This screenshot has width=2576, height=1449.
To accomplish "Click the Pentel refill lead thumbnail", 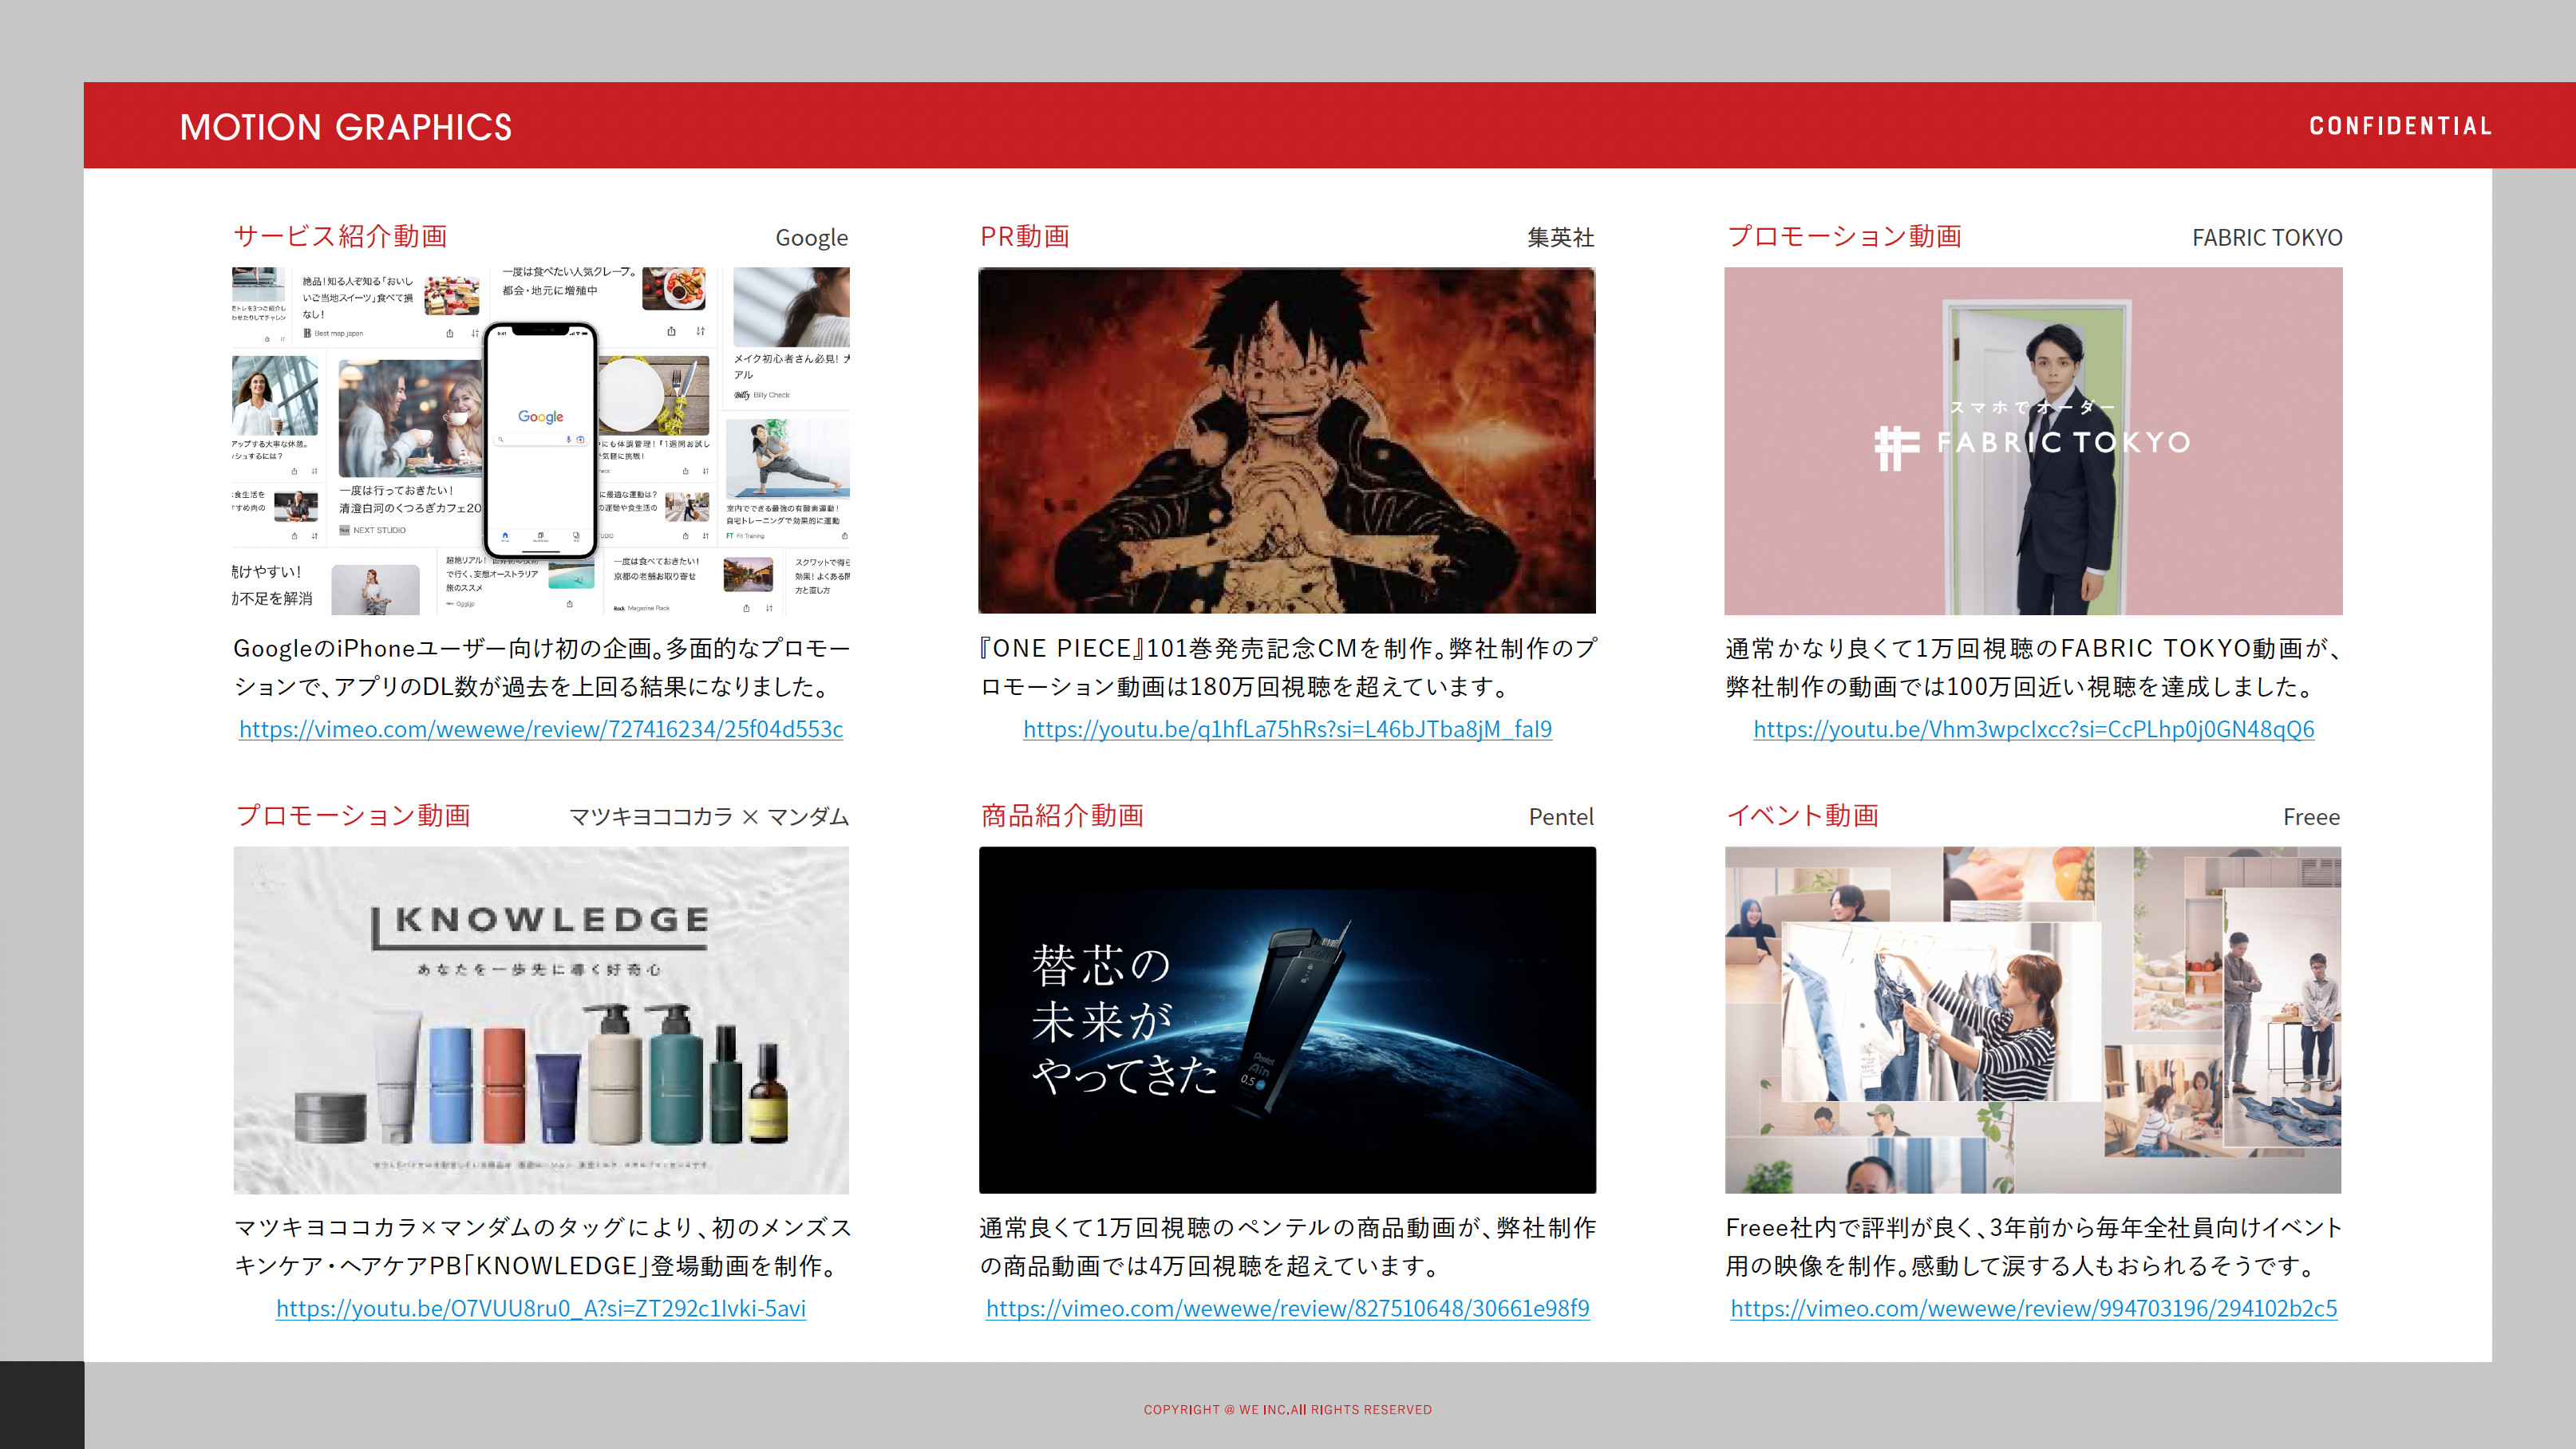I will (x=1287, y=1020).
